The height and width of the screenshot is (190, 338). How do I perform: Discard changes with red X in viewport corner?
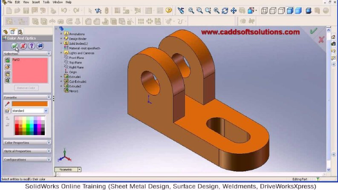321,40
